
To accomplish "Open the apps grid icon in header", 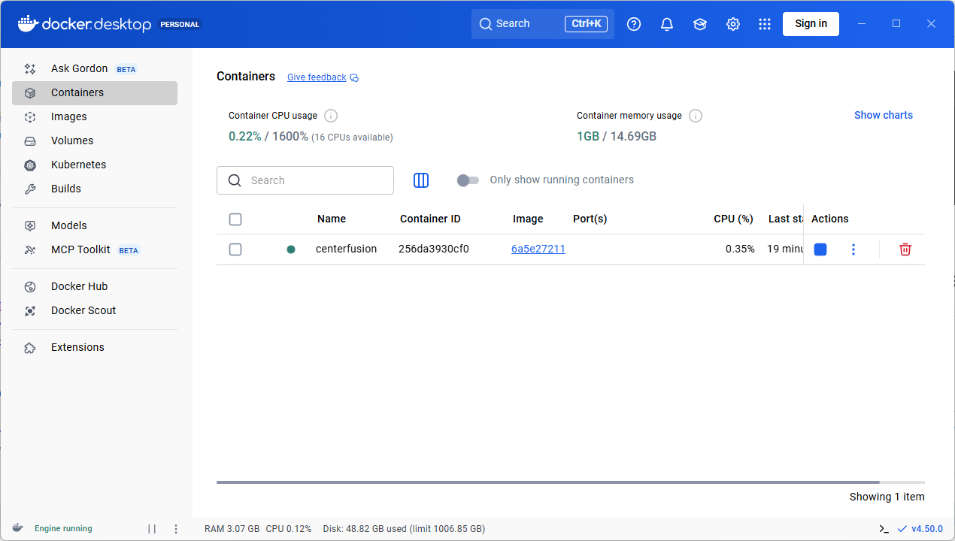I will [x=765, y=24].
